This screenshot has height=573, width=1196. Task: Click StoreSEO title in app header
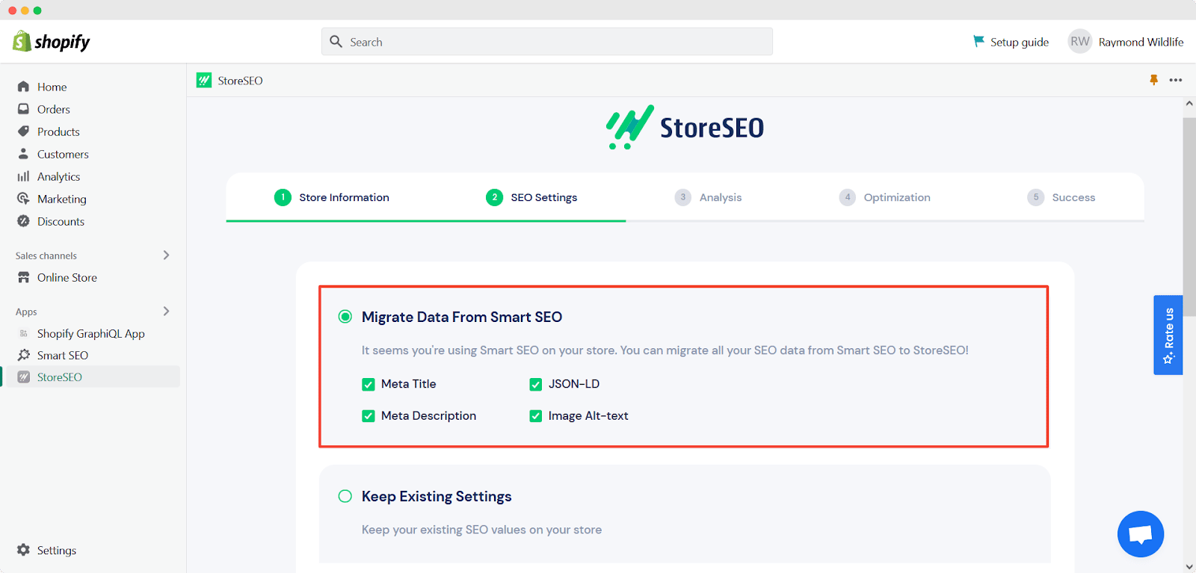[x=240, y=81]
